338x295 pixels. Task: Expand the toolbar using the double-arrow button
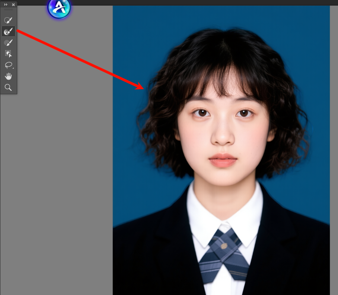[6, 4]
